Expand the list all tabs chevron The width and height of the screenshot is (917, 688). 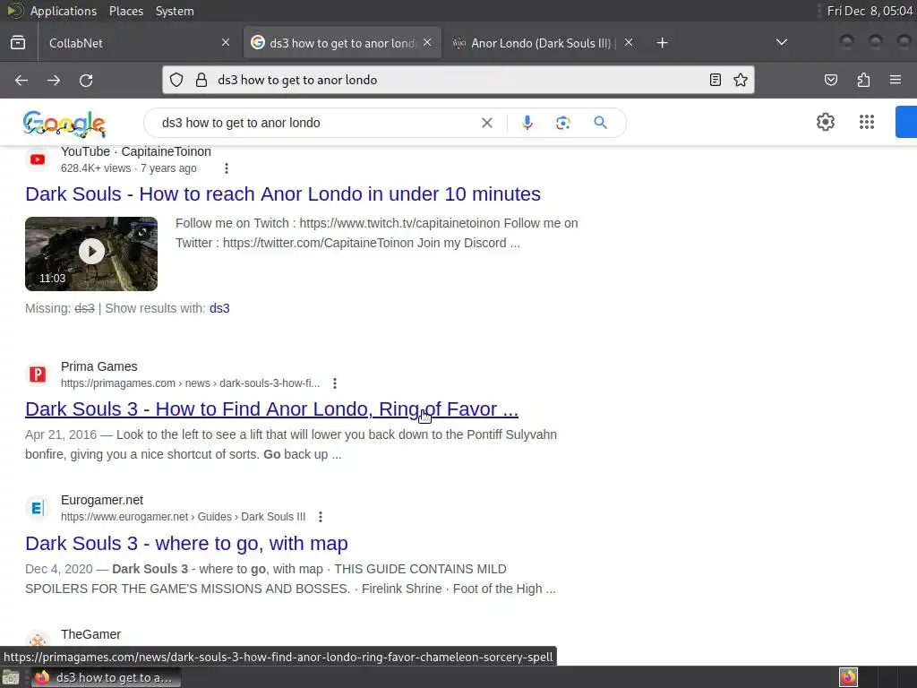(x=781, y=42)
